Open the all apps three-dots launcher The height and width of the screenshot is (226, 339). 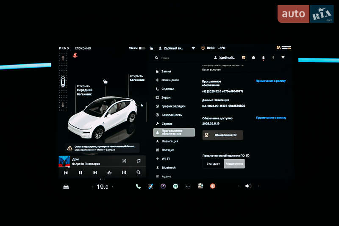188,186
